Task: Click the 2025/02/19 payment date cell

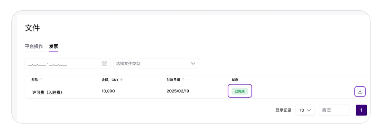Action: pyautogui.click(x=178, y=91)
